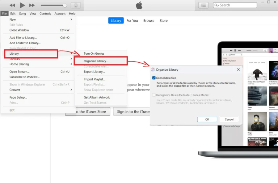Switch to the Store tab
The height and width of the screenshot is (183, 278).
(164, 21)
